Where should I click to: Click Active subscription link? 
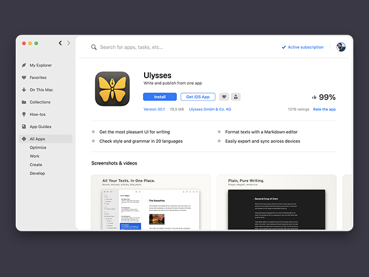306,47
